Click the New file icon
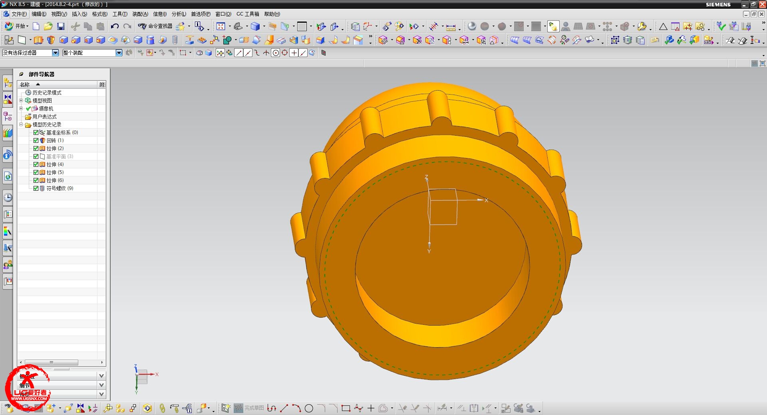 click(36, 26)
